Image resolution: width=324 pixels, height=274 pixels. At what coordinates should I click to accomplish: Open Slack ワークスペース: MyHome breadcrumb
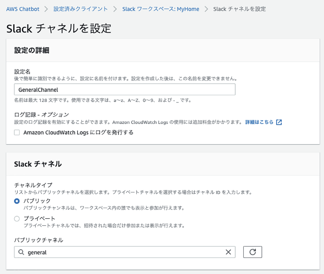pyautogui.click(x=161, y=9)
